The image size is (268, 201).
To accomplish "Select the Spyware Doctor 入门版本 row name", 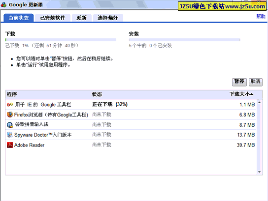I will tap(43, 135).
